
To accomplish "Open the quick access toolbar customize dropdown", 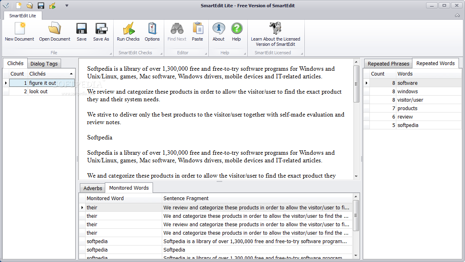I will coord(67,6).
